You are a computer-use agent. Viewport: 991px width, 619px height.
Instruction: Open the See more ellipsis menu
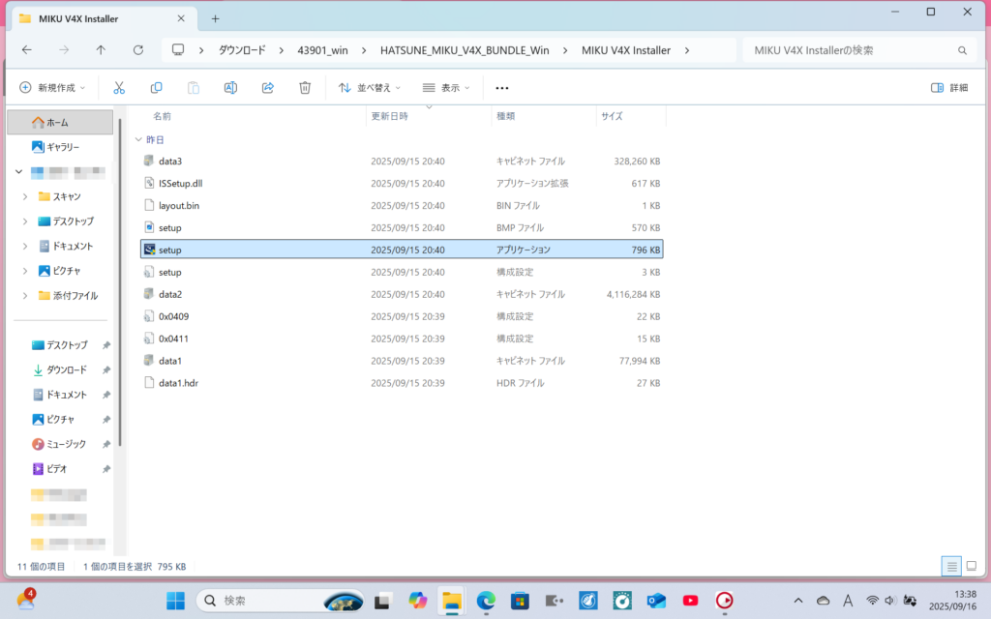coord(501,88)
